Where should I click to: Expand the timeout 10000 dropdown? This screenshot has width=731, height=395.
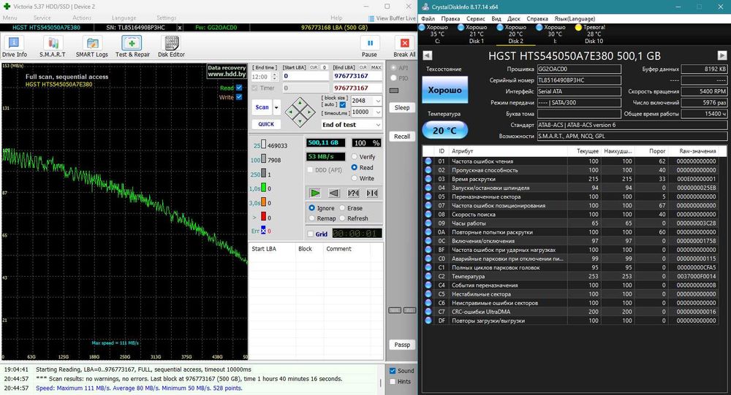[377, 112]
